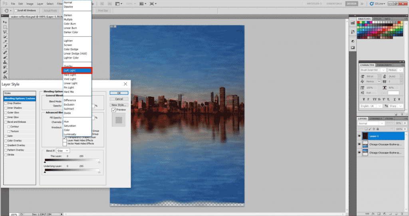Viewport: 409px width, 216px height.
Task: Enable Bevel and Emboss checkbox
Action: pyautogui.click(x=6, y=122)
